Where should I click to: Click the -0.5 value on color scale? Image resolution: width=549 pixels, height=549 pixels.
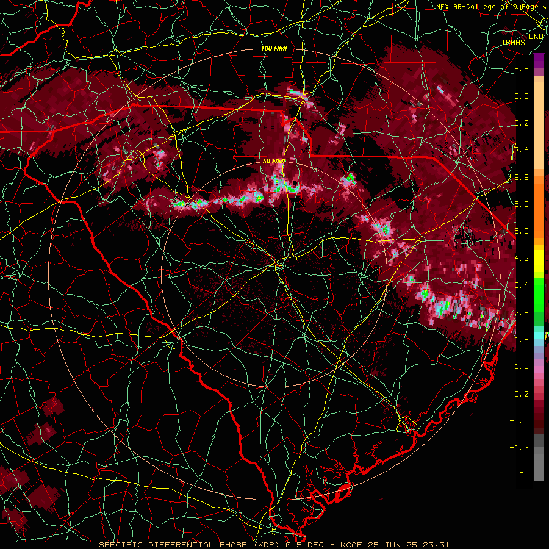pyautogui.click(x=519, y=420)
